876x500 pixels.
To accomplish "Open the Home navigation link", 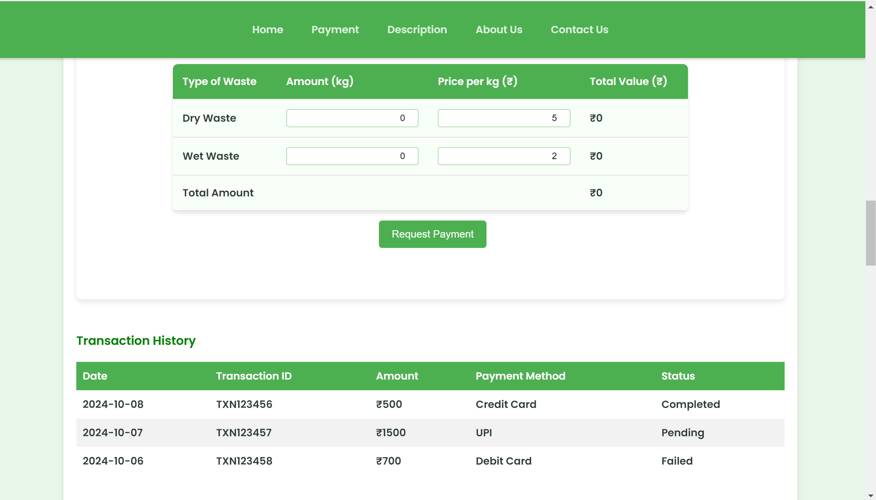I will (x=268, y=30).
